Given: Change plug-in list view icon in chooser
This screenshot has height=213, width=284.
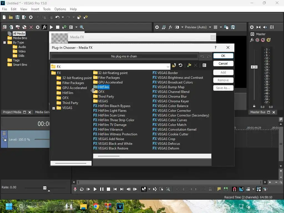Looking at the screenshot, I should pos(204,65).
